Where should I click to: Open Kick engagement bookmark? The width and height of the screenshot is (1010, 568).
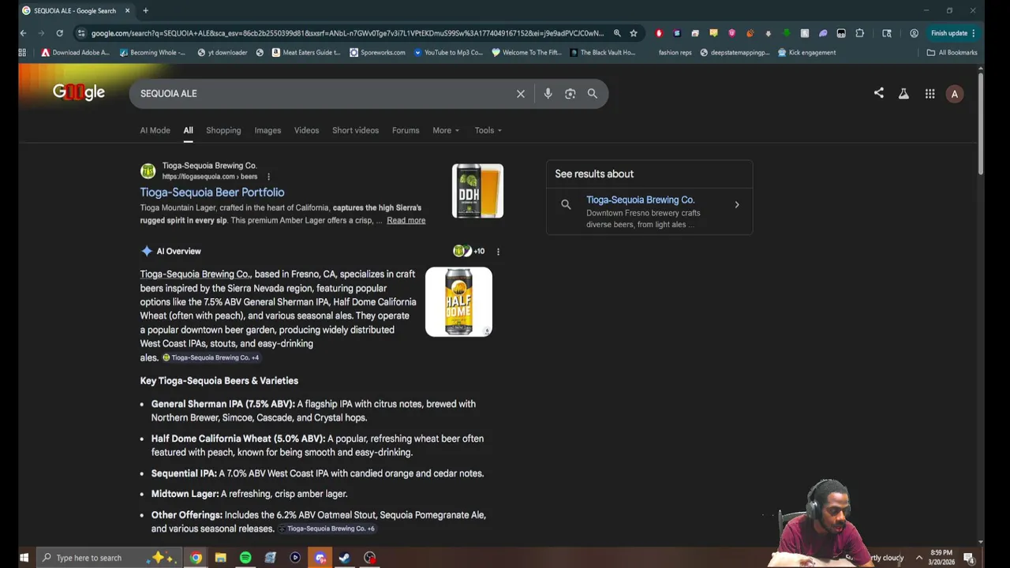(806, 53)
